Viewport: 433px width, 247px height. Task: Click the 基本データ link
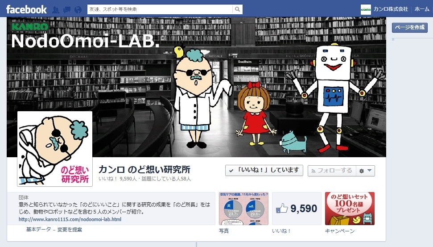click(39, 229)
